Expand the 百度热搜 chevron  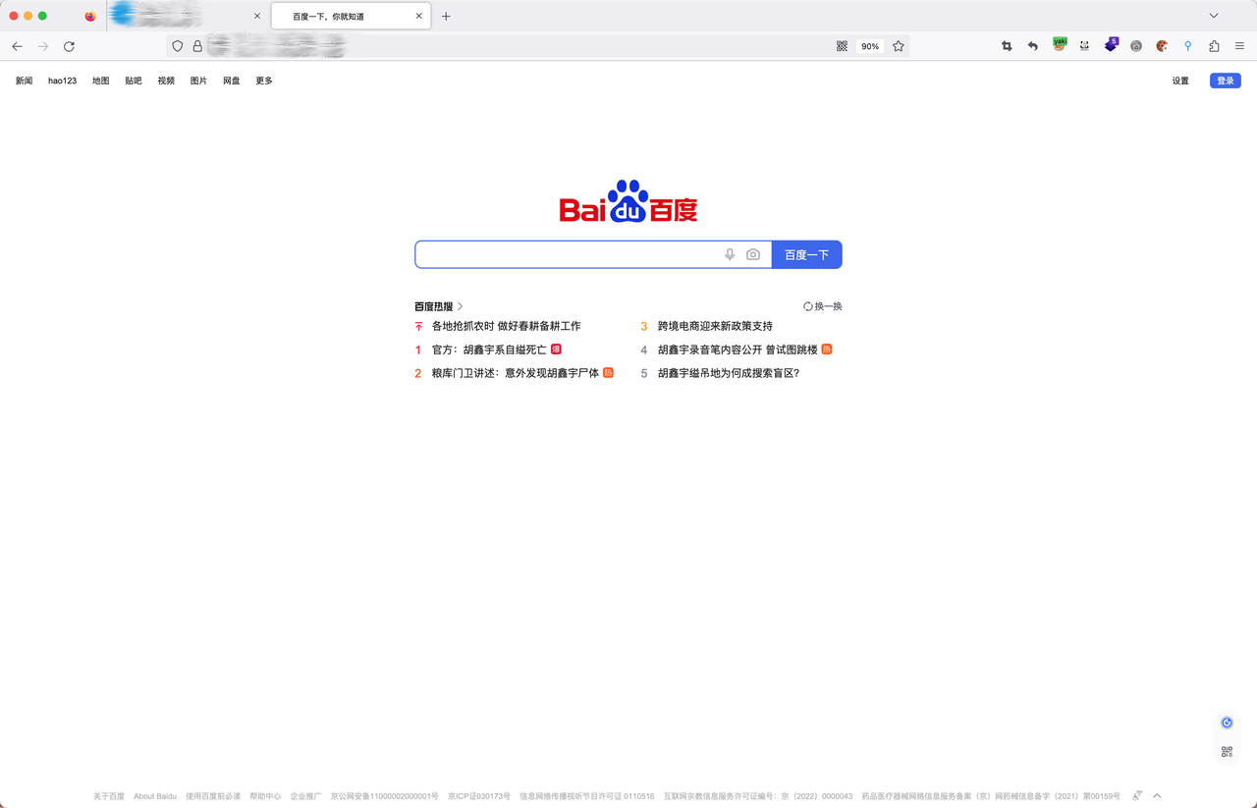461,306
